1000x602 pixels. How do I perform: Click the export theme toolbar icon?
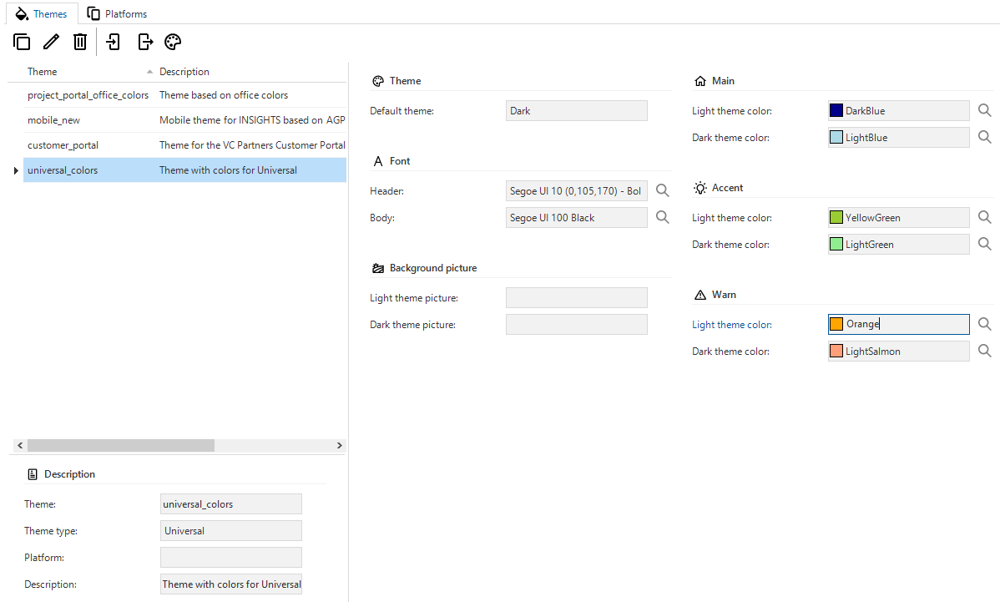[145, 42]
